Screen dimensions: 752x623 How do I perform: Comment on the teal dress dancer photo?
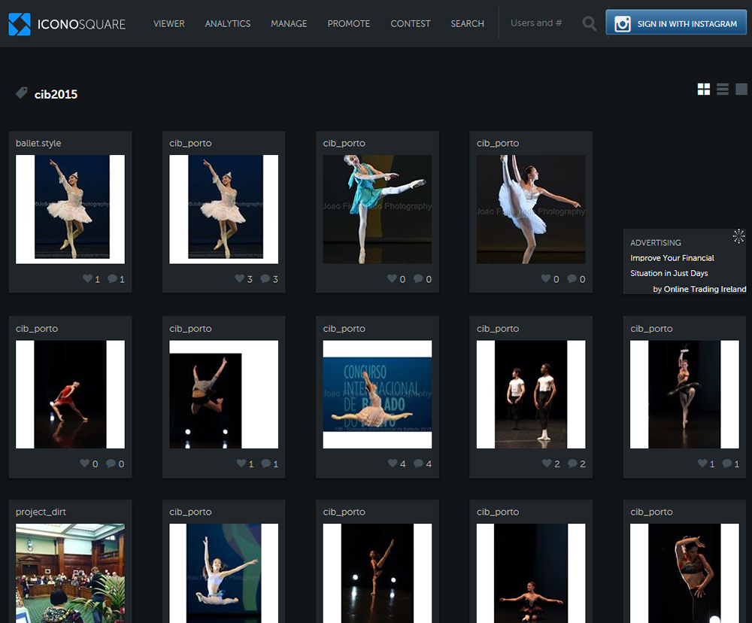point(418,278)
